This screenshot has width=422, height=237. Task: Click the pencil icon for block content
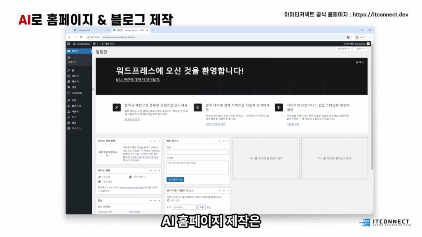pyautogui.click(x=117, y=107)
